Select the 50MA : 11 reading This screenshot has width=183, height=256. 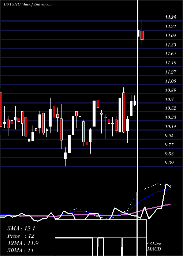click(20, 250)
